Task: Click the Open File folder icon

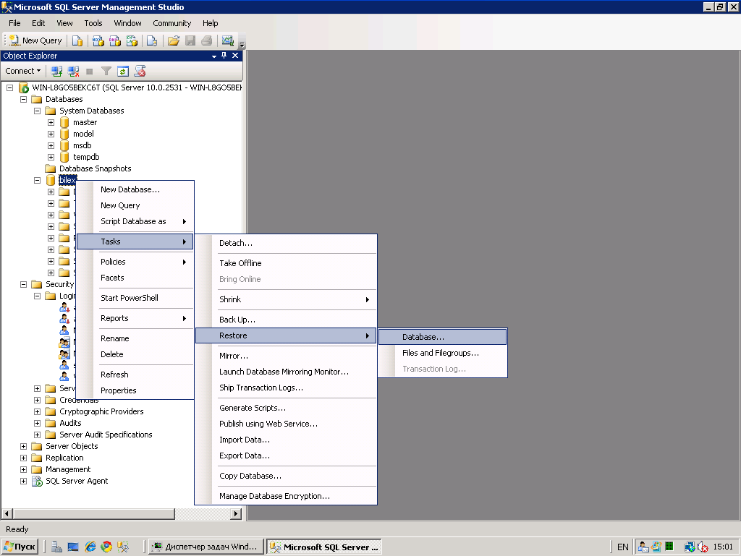Action: coord(174,40)
